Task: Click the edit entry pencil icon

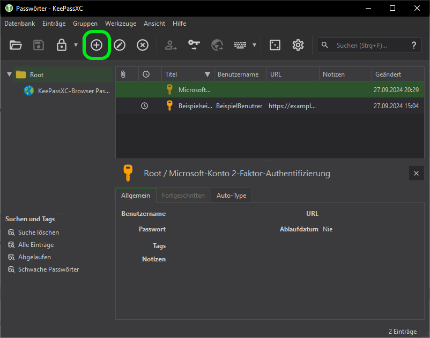Action: [x=120, y=46]
